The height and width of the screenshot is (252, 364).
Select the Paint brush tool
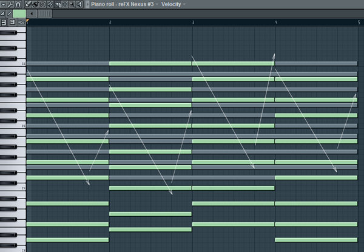[x=35, y=4]
